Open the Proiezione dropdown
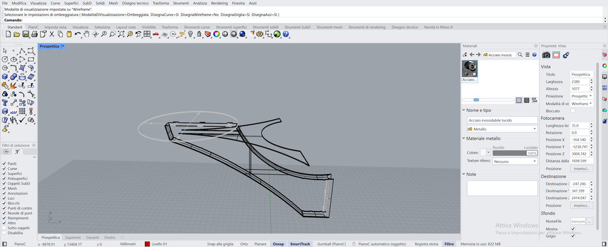The height and width of the screenshot is (247, 608). (581, 96)
